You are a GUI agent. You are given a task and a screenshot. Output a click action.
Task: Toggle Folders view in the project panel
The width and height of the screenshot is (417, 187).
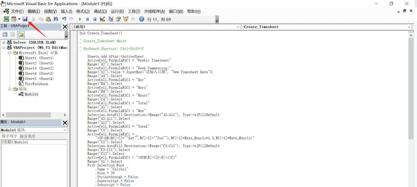(x=21, y=35)
